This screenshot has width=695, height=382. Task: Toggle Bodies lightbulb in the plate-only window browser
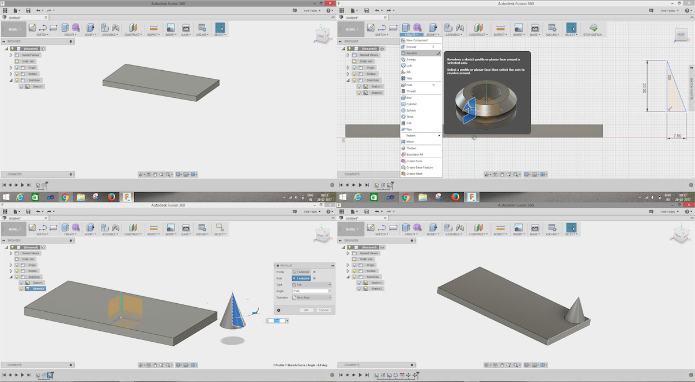tap(16, 74)
